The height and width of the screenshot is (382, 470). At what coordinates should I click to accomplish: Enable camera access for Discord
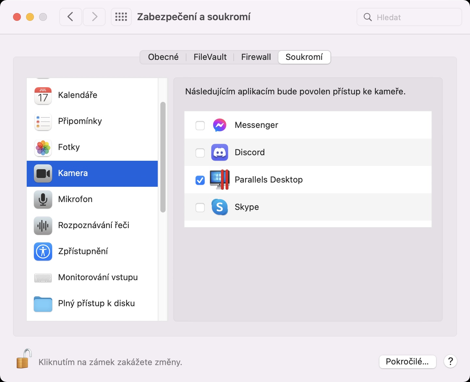point(200,153)
